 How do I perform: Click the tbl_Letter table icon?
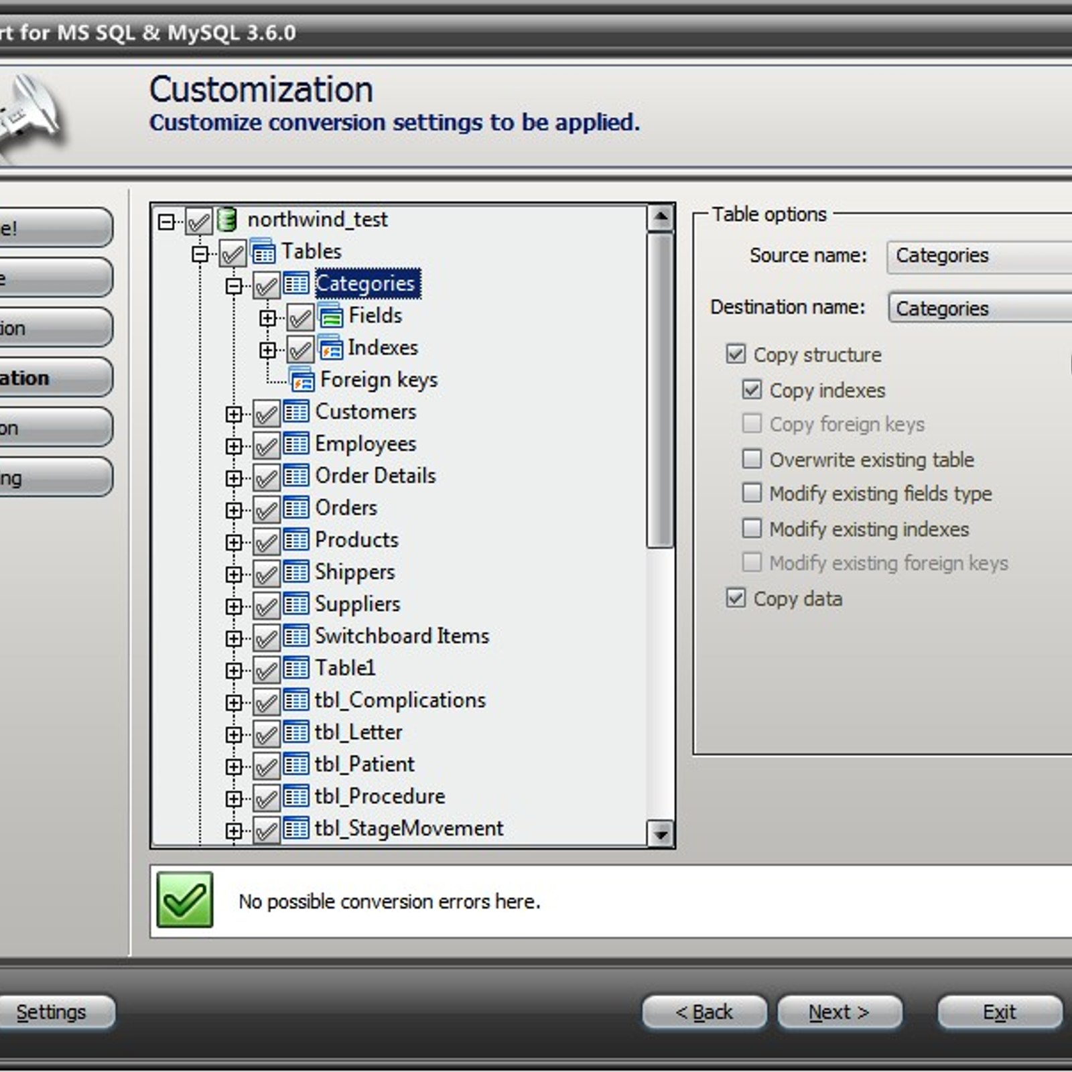[x=296, y=732]
